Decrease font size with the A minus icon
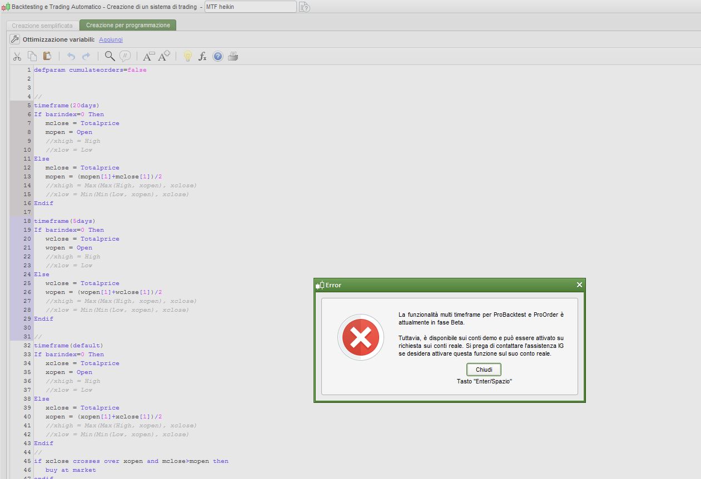This screenshot has height=479, width=701. point(148,56)
